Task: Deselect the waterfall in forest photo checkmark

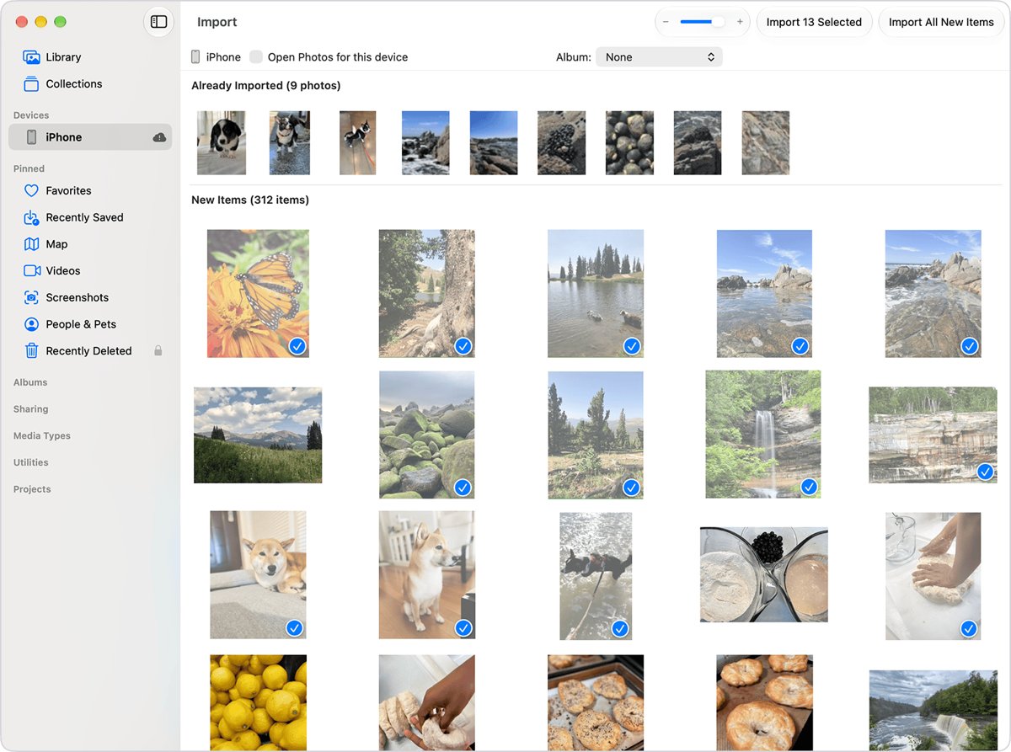Action: click(x=809, y=487)
